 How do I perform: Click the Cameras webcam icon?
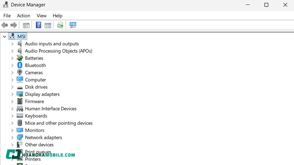click(x=20, y=72)
